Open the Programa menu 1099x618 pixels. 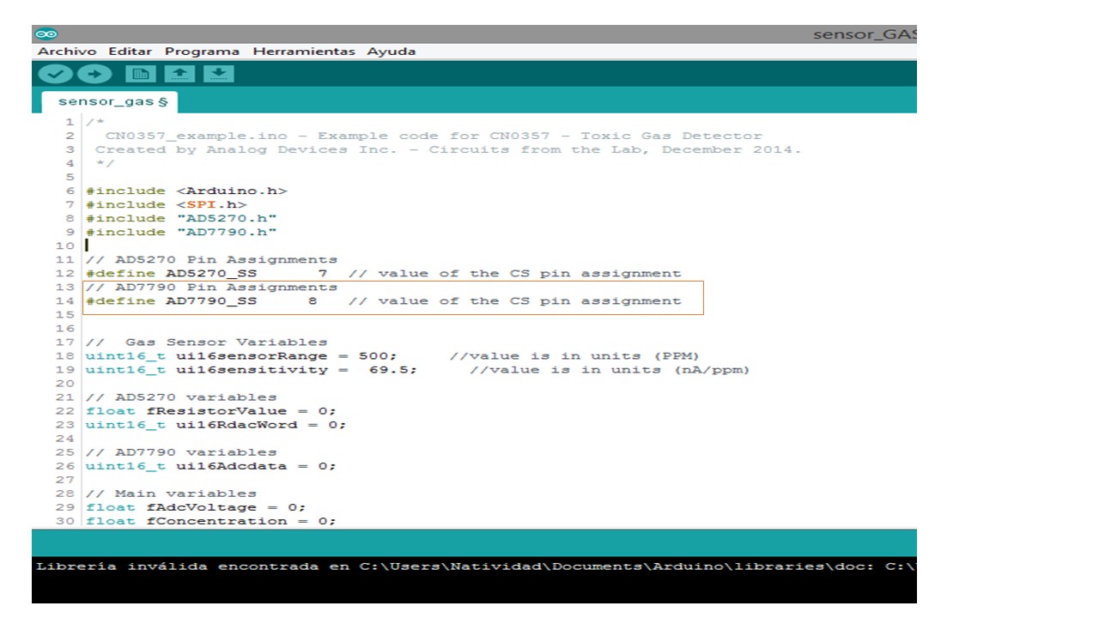[203, 51]
